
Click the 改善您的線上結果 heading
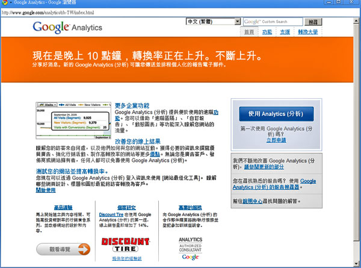[138, 142]
